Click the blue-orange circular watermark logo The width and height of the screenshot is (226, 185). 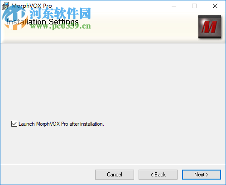[x=15, y=18]
